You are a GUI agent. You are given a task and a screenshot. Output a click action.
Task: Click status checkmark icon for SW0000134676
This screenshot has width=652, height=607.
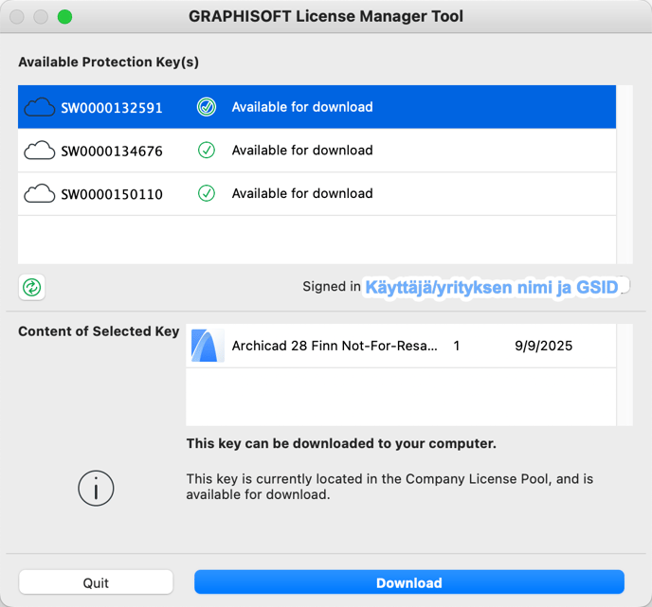point(207,150)
